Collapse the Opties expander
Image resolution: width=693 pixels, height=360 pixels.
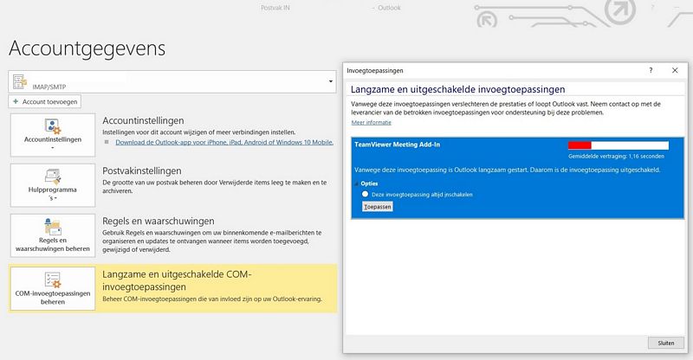(357, 183)
